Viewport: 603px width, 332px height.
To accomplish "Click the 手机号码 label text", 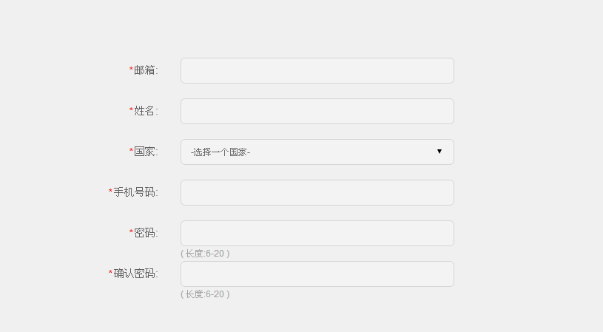I will tap(135, 192).
